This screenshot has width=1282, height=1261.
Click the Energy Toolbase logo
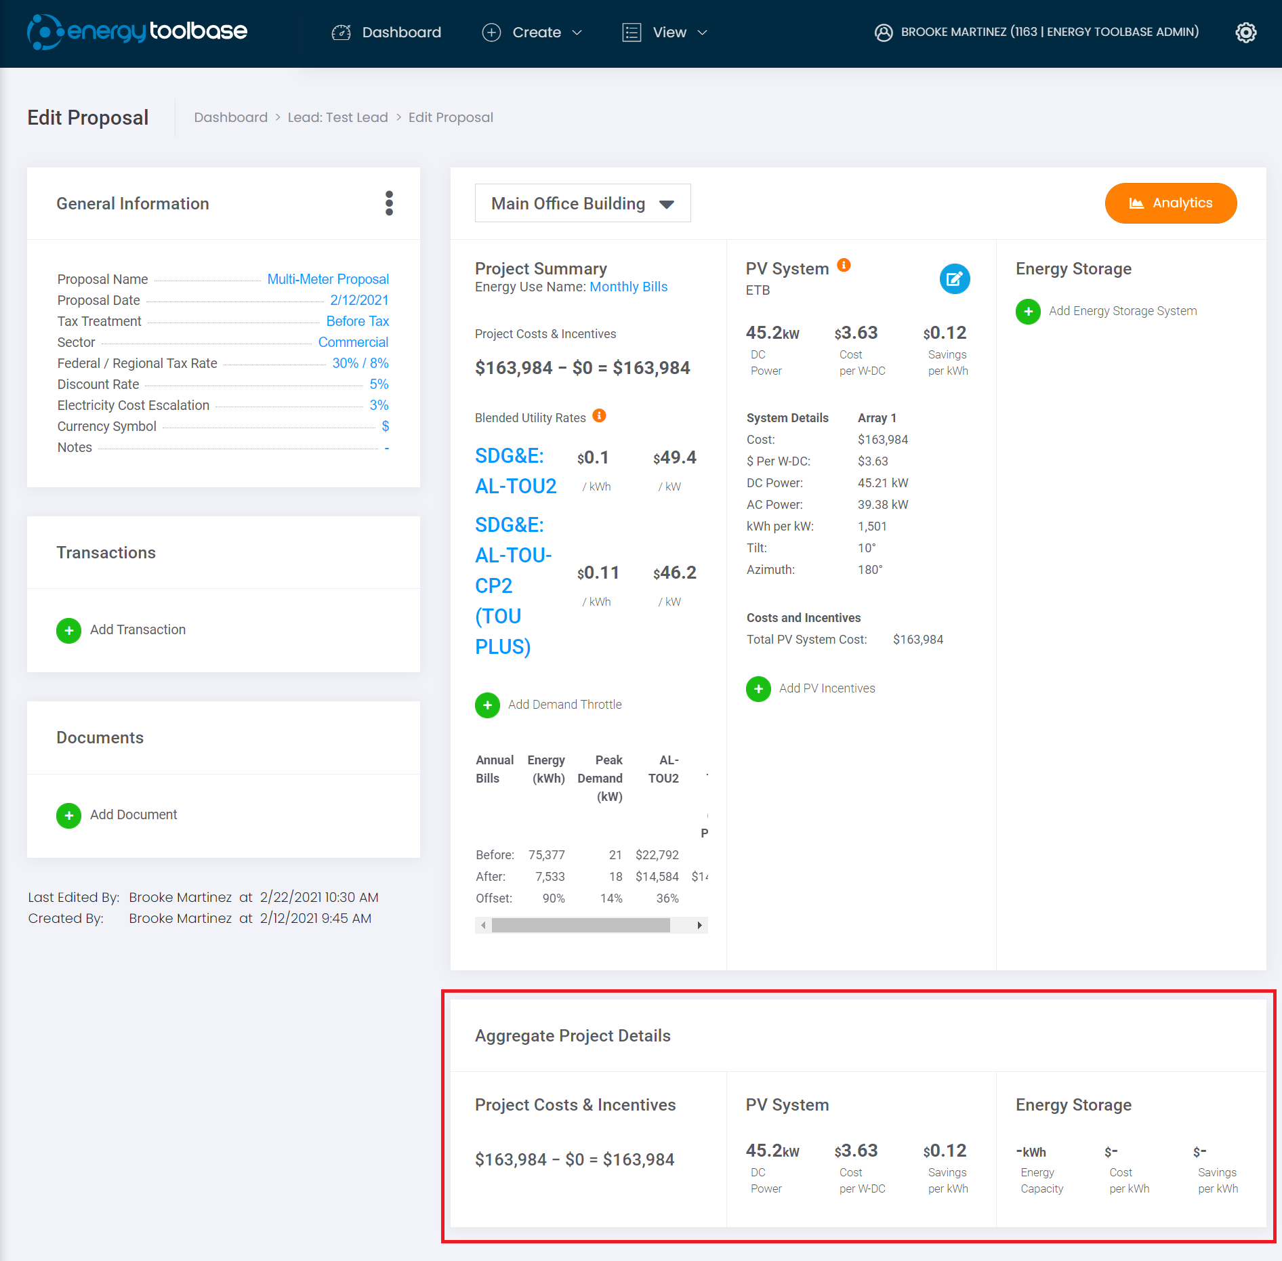coord(137,32)
